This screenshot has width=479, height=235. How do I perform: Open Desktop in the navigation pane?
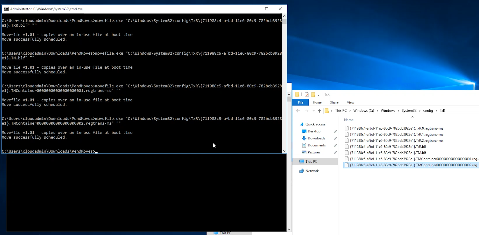pyautogui.click(x=314, y=131)
